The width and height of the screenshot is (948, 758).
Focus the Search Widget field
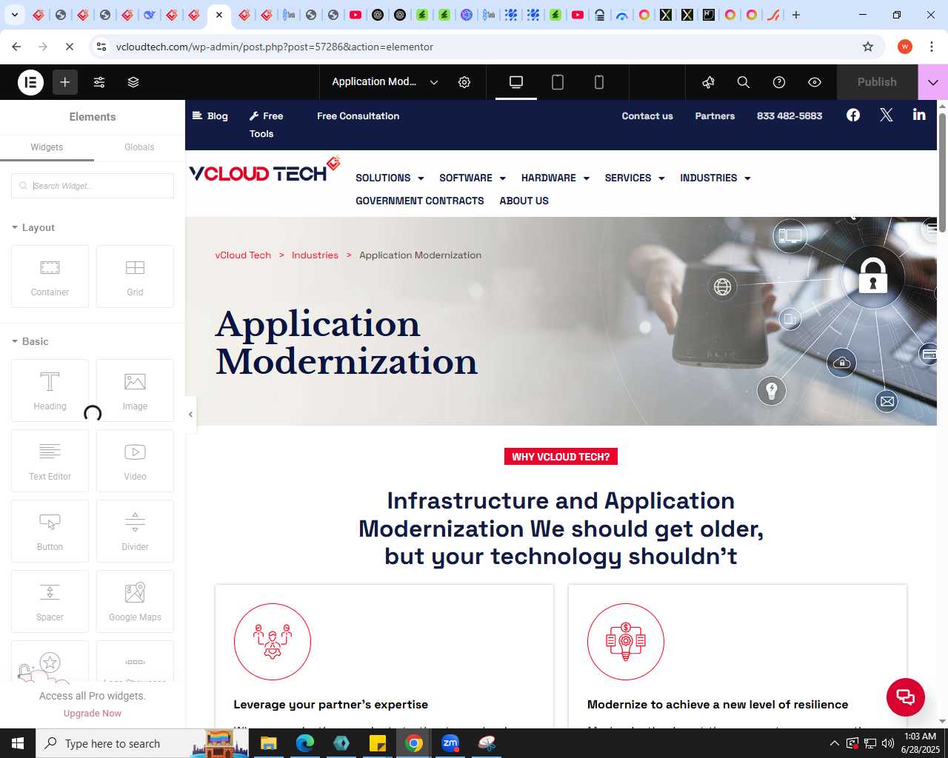point(93,186)
